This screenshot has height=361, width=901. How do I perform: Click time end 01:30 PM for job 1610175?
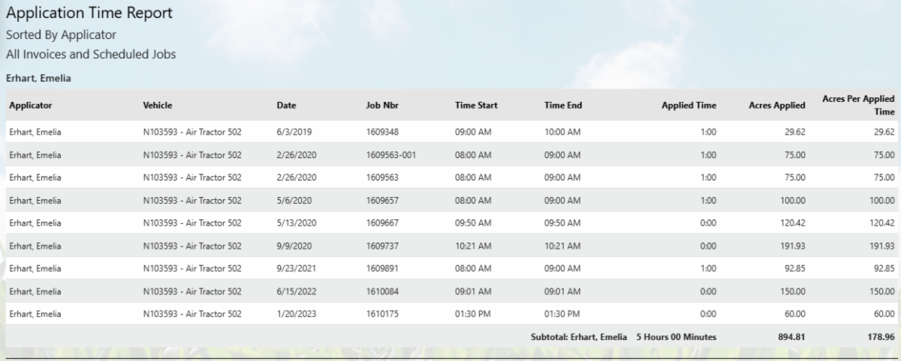(562, 314)
